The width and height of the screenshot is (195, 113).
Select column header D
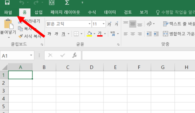click(x=91, y=67)
